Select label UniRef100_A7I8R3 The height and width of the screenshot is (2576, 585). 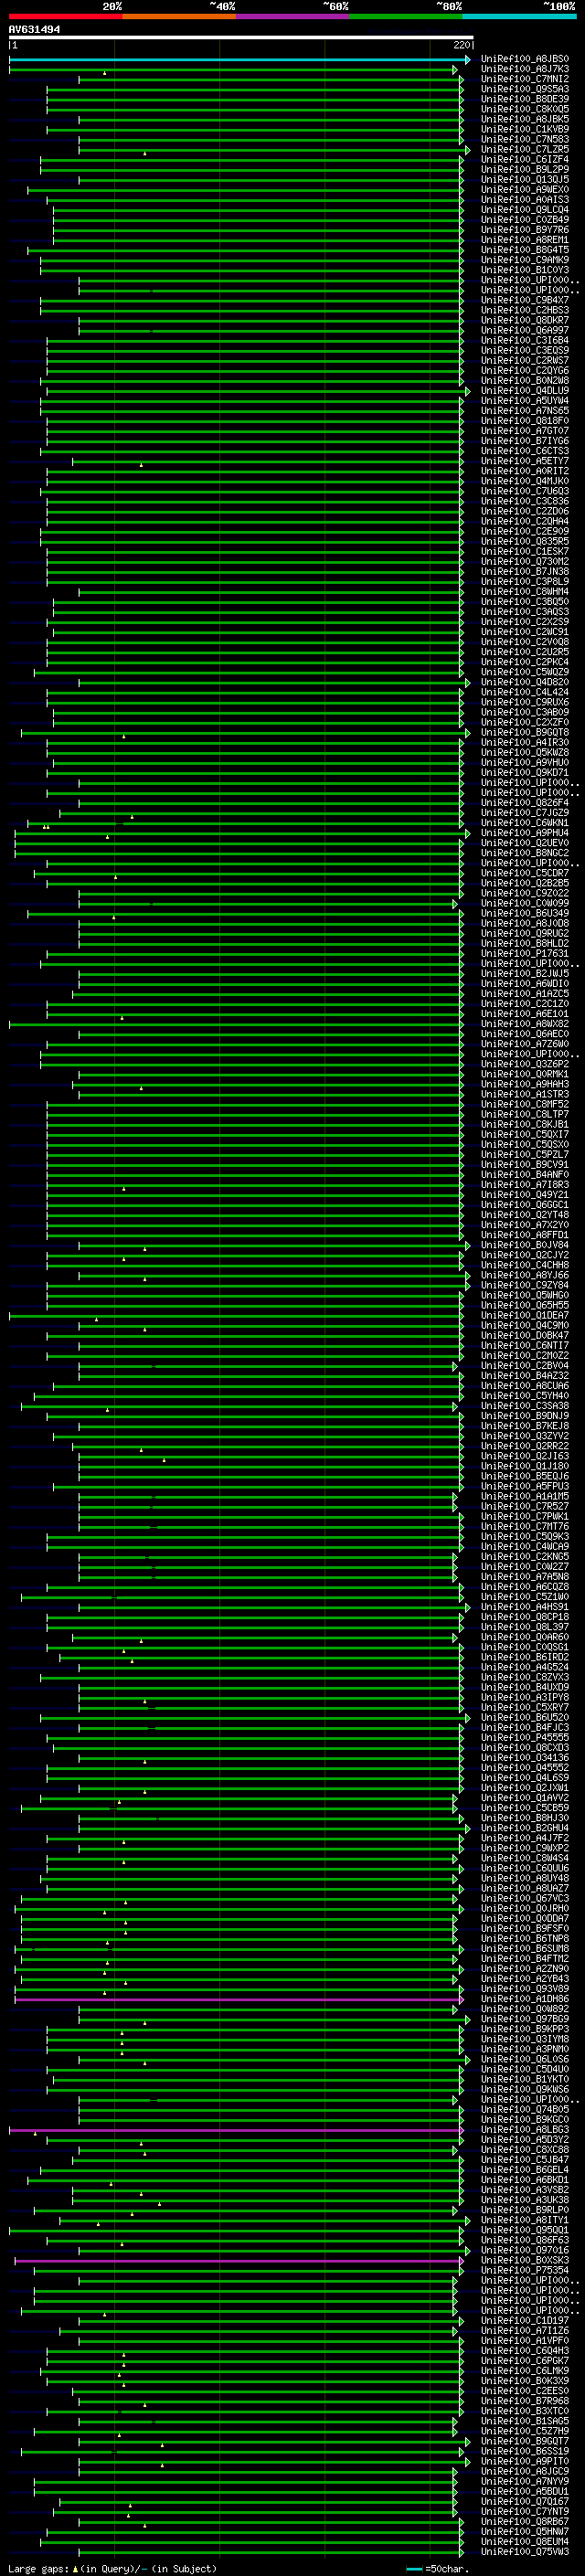[x=525, y=1184]
